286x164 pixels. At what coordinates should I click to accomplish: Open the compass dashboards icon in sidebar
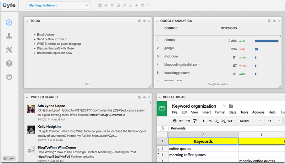[9, 22]
